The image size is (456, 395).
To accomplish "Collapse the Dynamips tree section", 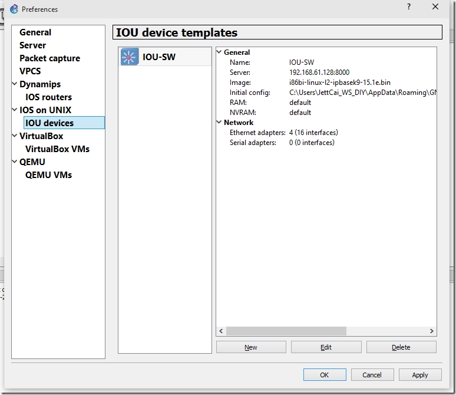I will click(x=15, y=84).
